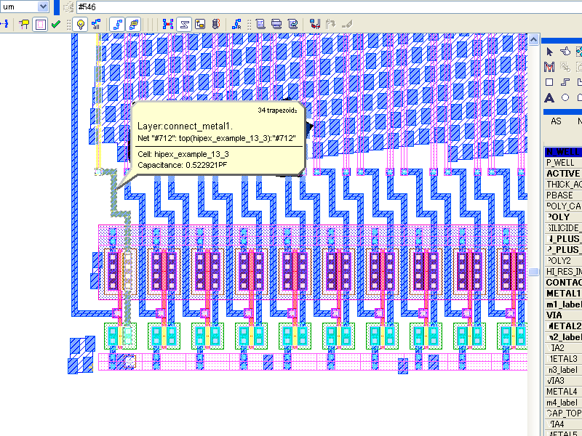Open the AS tab in layer panel
582x436 pixels.
556,121
